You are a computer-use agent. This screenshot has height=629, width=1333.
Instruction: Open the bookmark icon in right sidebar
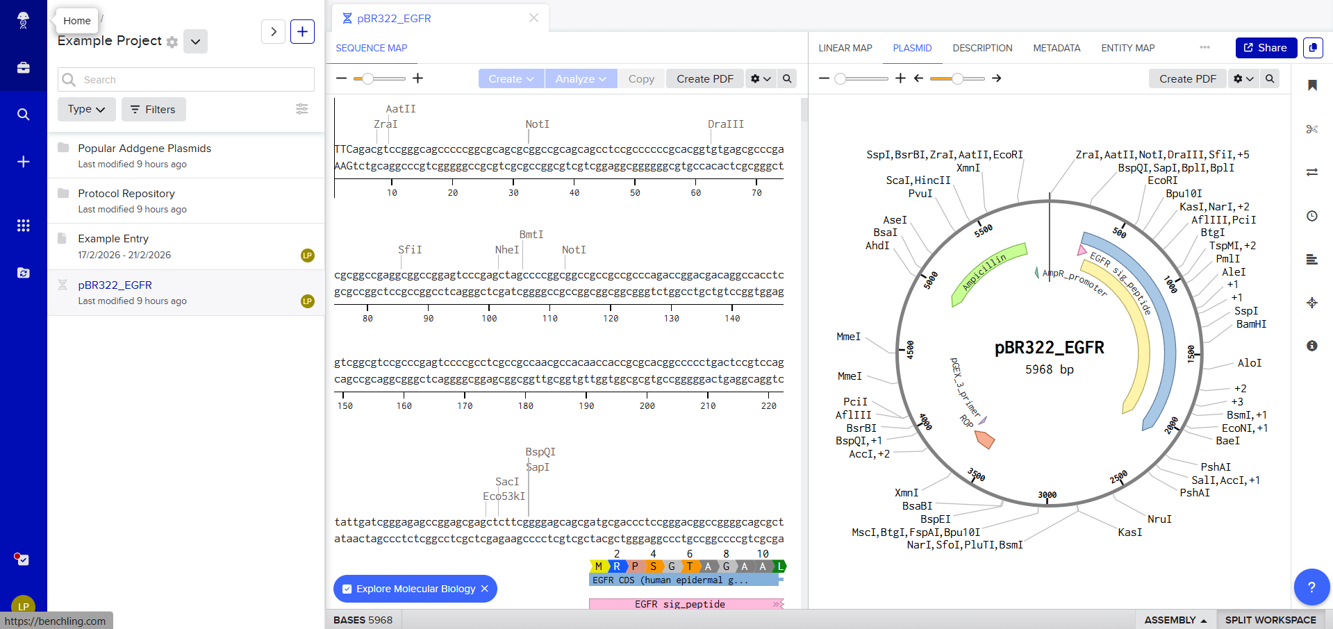(1311, 85)
